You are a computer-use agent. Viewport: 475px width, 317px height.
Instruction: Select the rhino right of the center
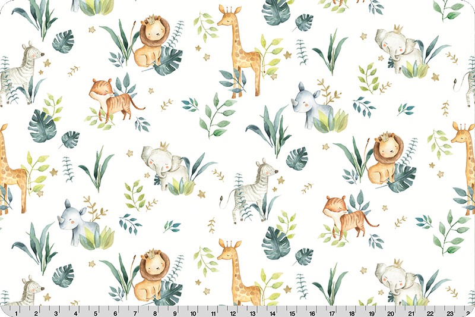(313, 106)
